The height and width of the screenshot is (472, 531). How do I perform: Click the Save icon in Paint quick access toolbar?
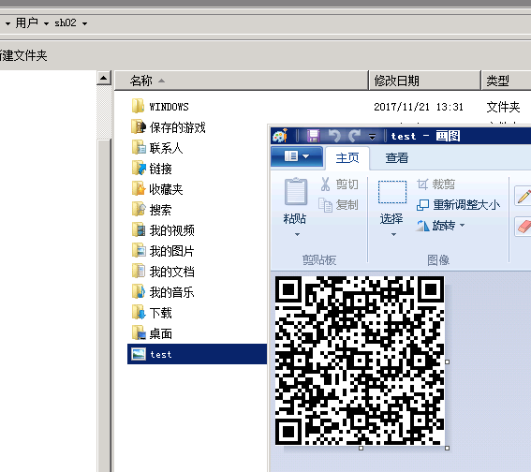pos(313,136)
